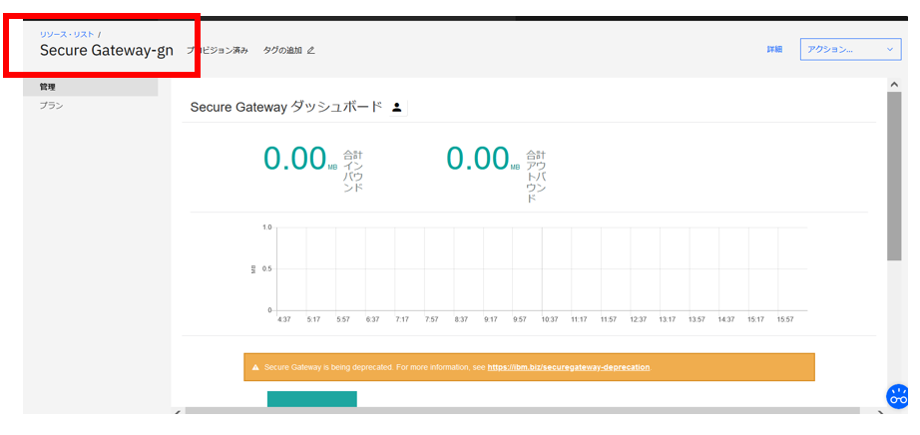This screenshot has width=920, height=435.
Task: Click the 10:37 time label on the chart axis
Action: (549, 319)
